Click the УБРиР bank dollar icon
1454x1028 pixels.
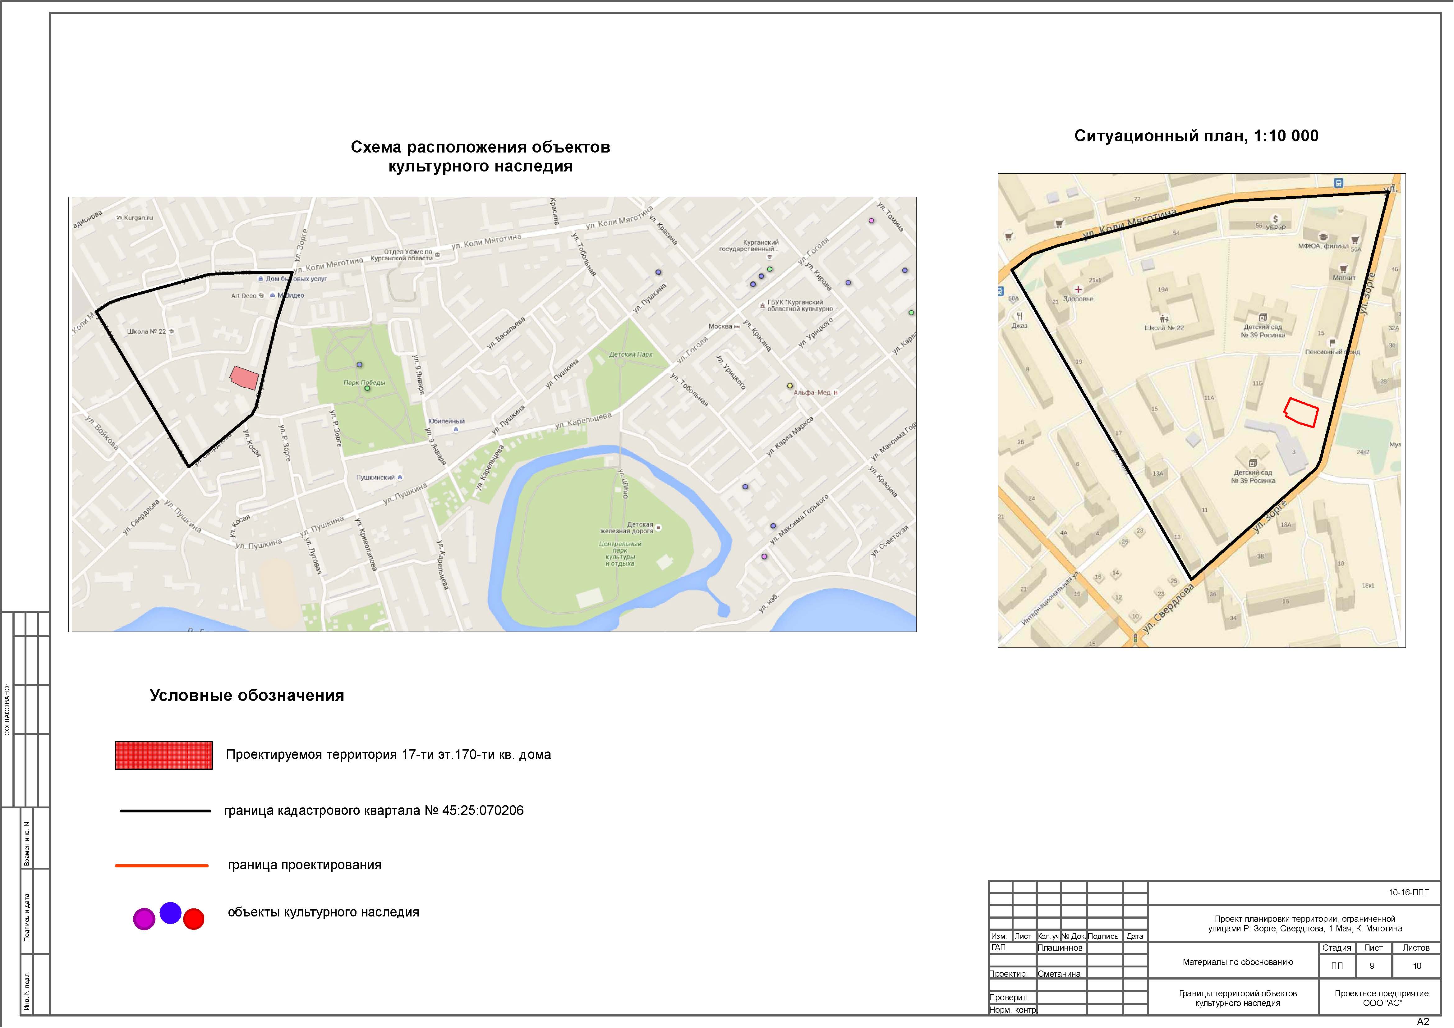(1275, 219)
